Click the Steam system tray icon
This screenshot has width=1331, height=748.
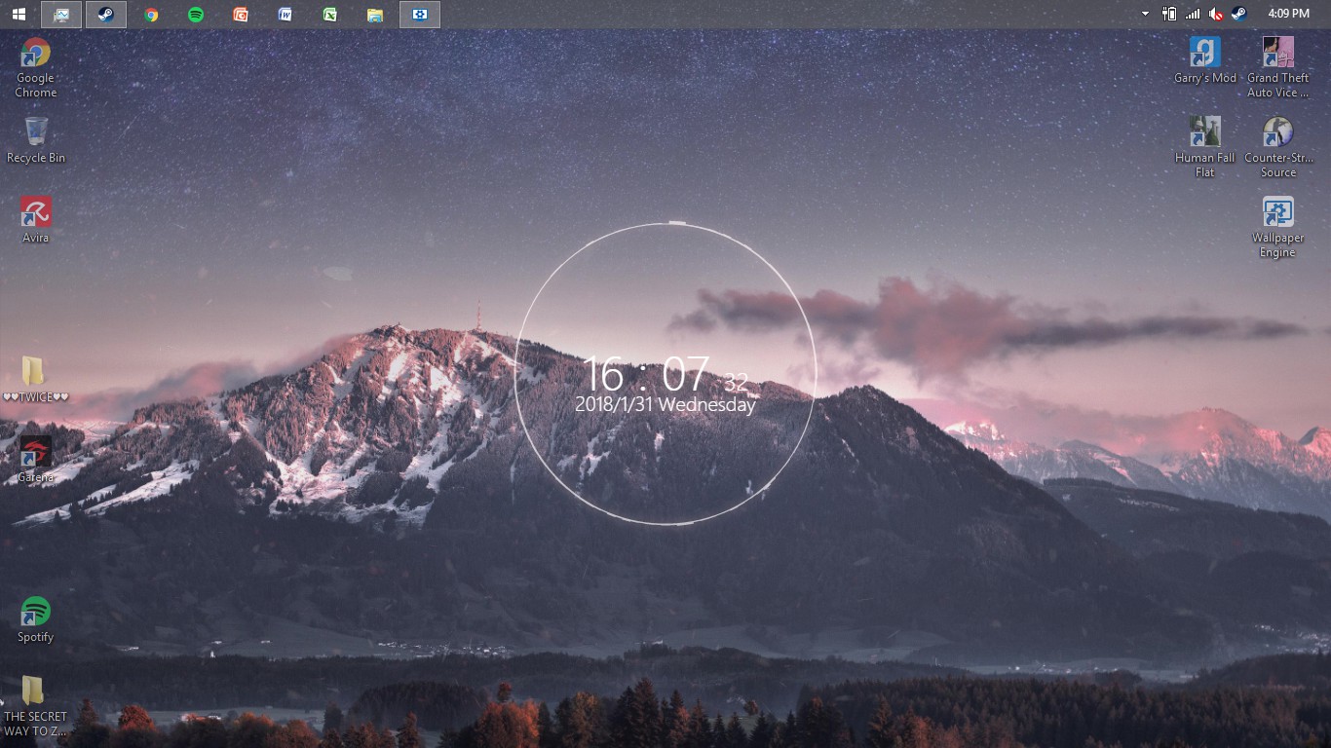(x=1239, y=14)
